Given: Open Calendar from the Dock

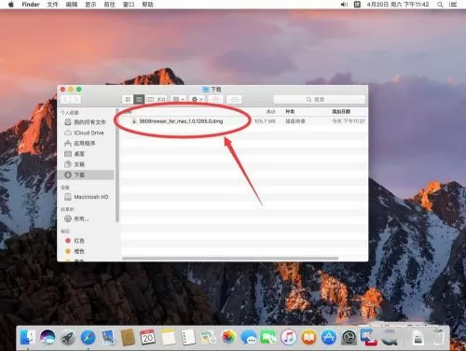Looking at the screenshot, I should click(x=148, y=337).
